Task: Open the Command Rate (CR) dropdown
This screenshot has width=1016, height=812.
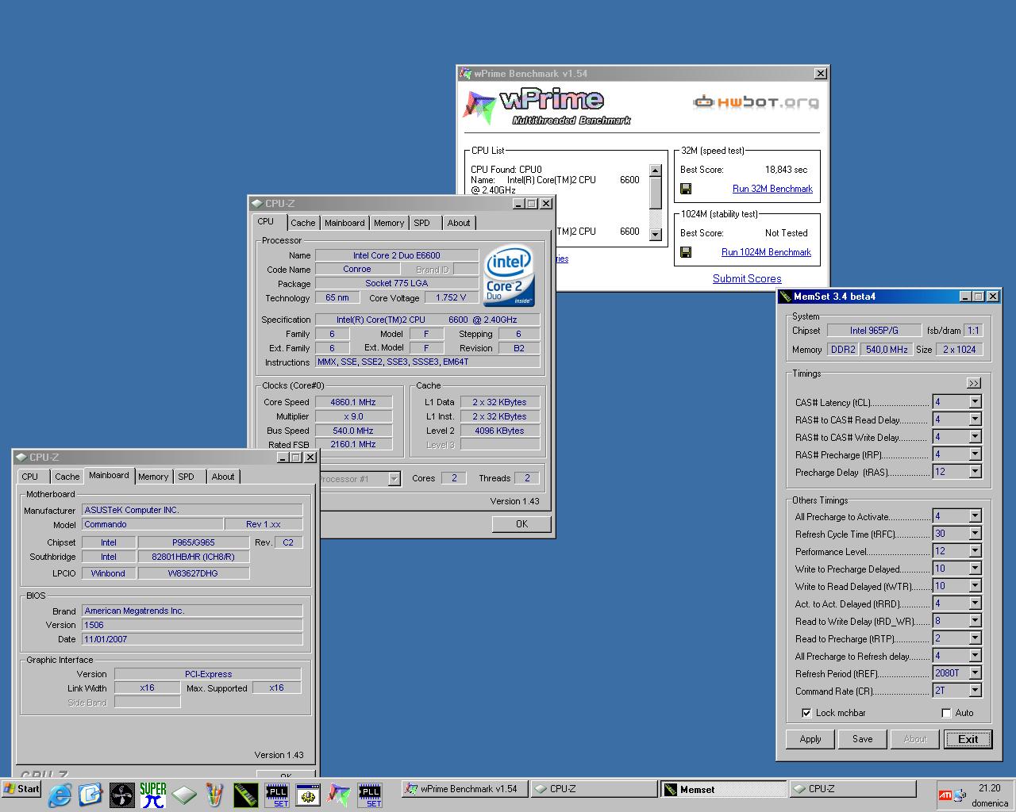Action: click(975, 691)
